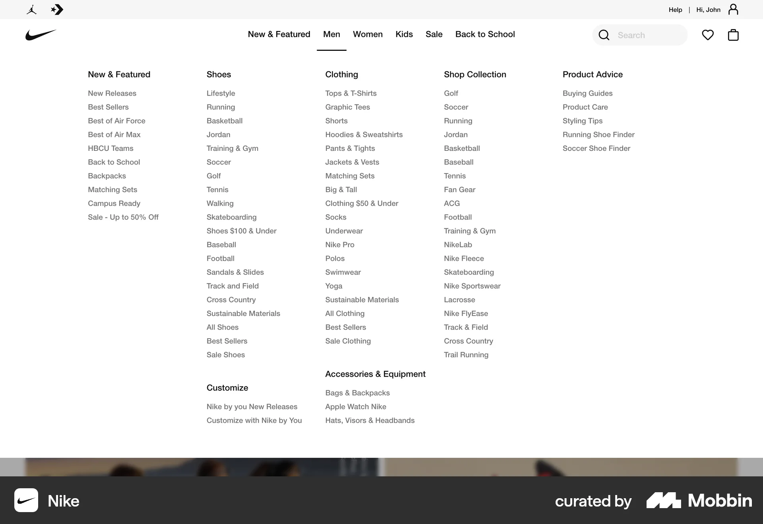Open Customize with Nike by You

(254, 420)
